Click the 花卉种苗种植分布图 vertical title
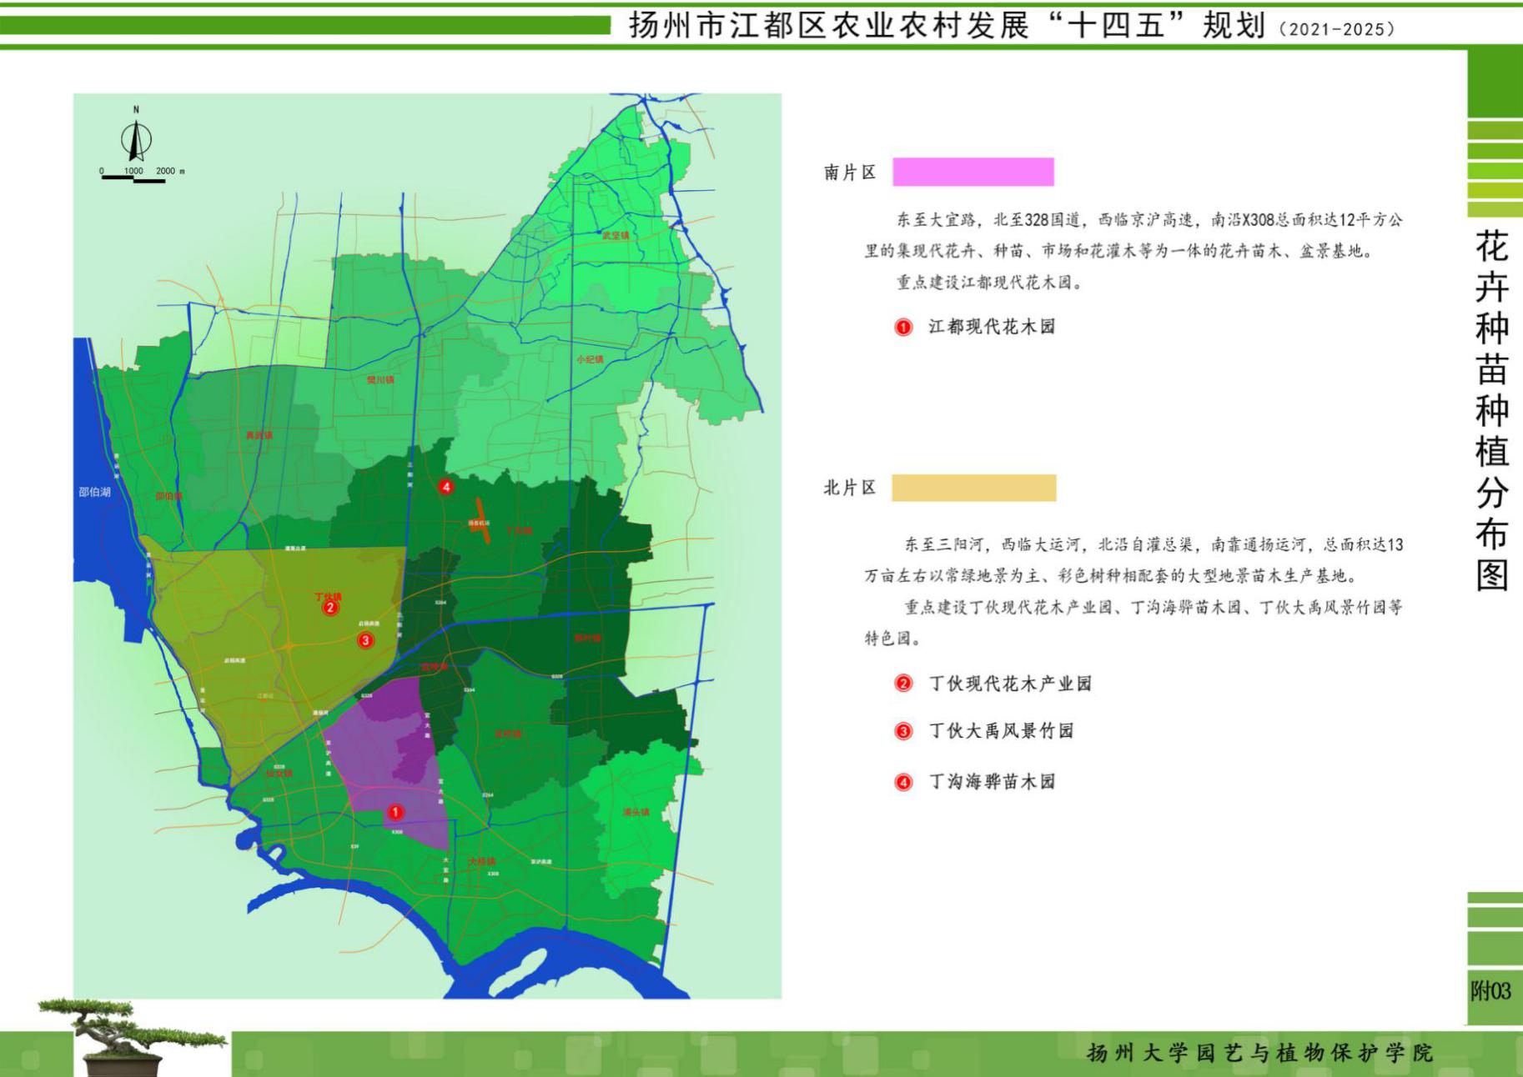The height and width of the screenshot is (1077, 1523). click(1492, 410)
